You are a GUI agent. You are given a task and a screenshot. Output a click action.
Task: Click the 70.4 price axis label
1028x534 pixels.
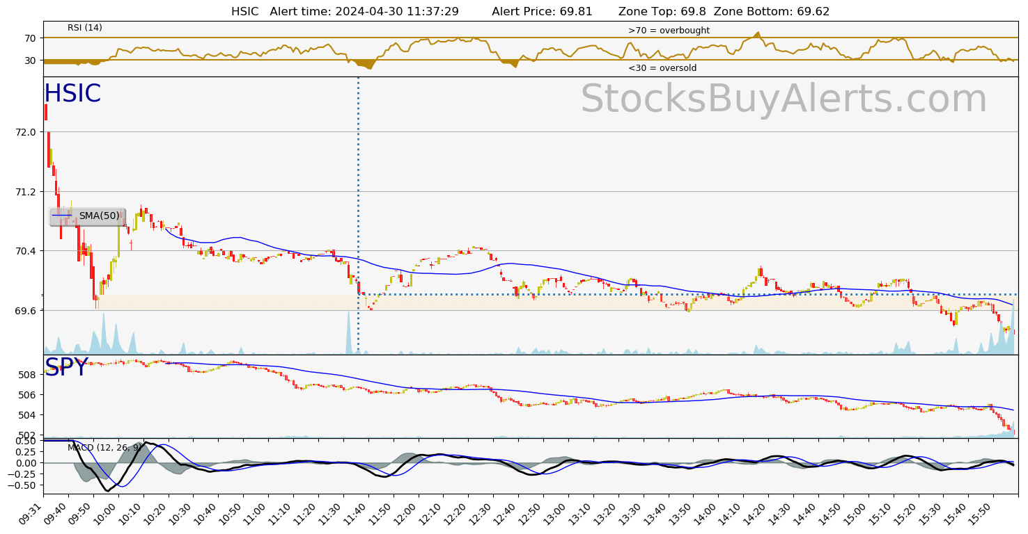(x=26, y=251)
